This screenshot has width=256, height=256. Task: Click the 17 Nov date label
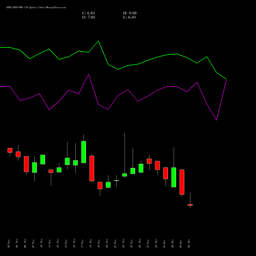tap(82, 243)
